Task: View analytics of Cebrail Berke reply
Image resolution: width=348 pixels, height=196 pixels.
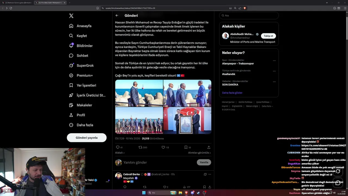Action: pos(185,187)
